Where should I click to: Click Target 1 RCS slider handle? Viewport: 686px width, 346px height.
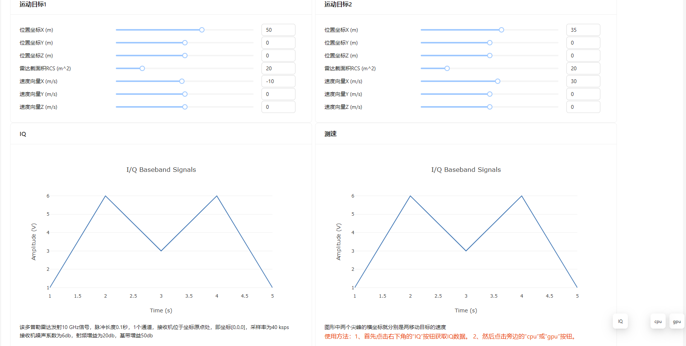click(142, 68)
